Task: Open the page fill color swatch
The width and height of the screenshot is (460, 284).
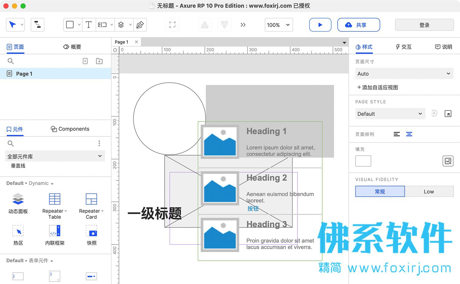Action: click(363, 161)
